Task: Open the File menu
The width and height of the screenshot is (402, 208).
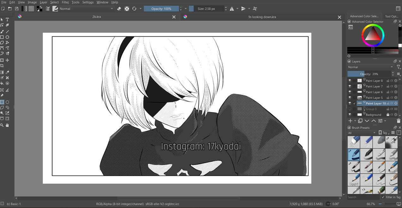Action: pyautogui.click(x=4, y=2)
